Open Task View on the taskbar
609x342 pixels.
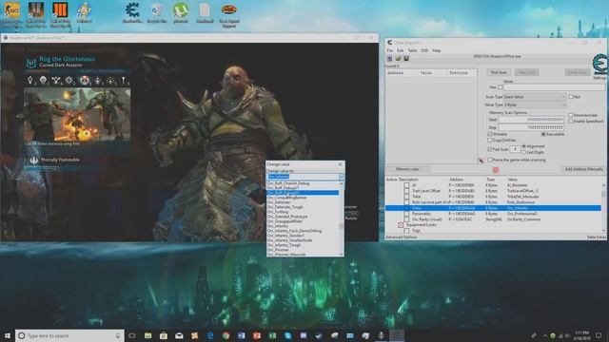pyautogui.click(x=131, y=335)
